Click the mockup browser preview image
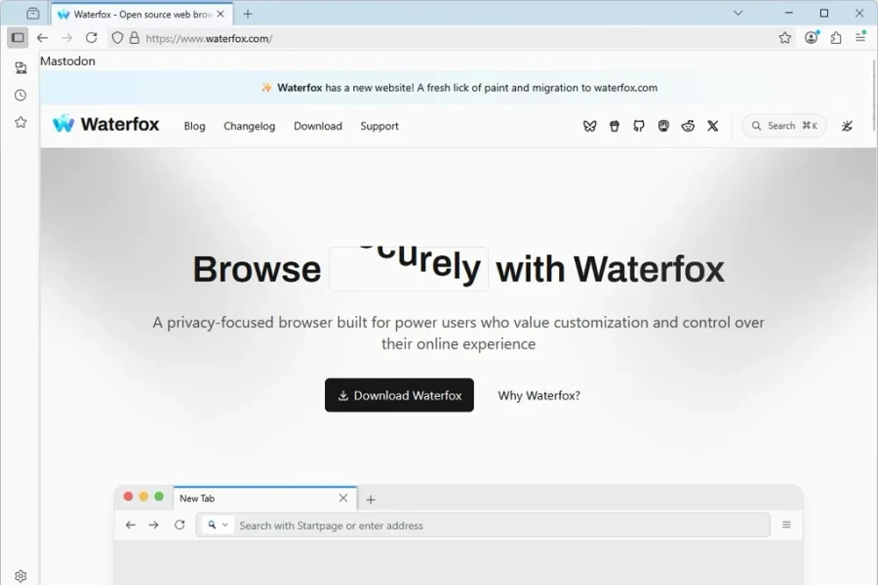 [459, 534]
